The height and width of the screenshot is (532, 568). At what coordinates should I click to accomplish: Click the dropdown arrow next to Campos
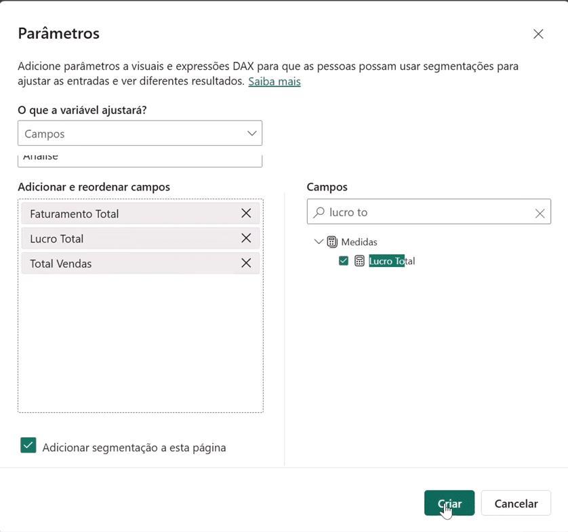[x=251, y=134]
